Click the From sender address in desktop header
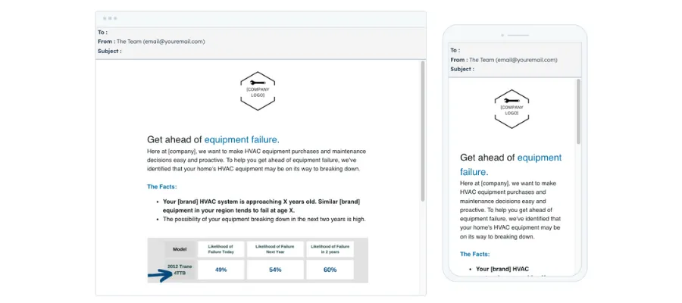Image resolution: width=682 pixels, height=303 pixels. pos(161,42)
